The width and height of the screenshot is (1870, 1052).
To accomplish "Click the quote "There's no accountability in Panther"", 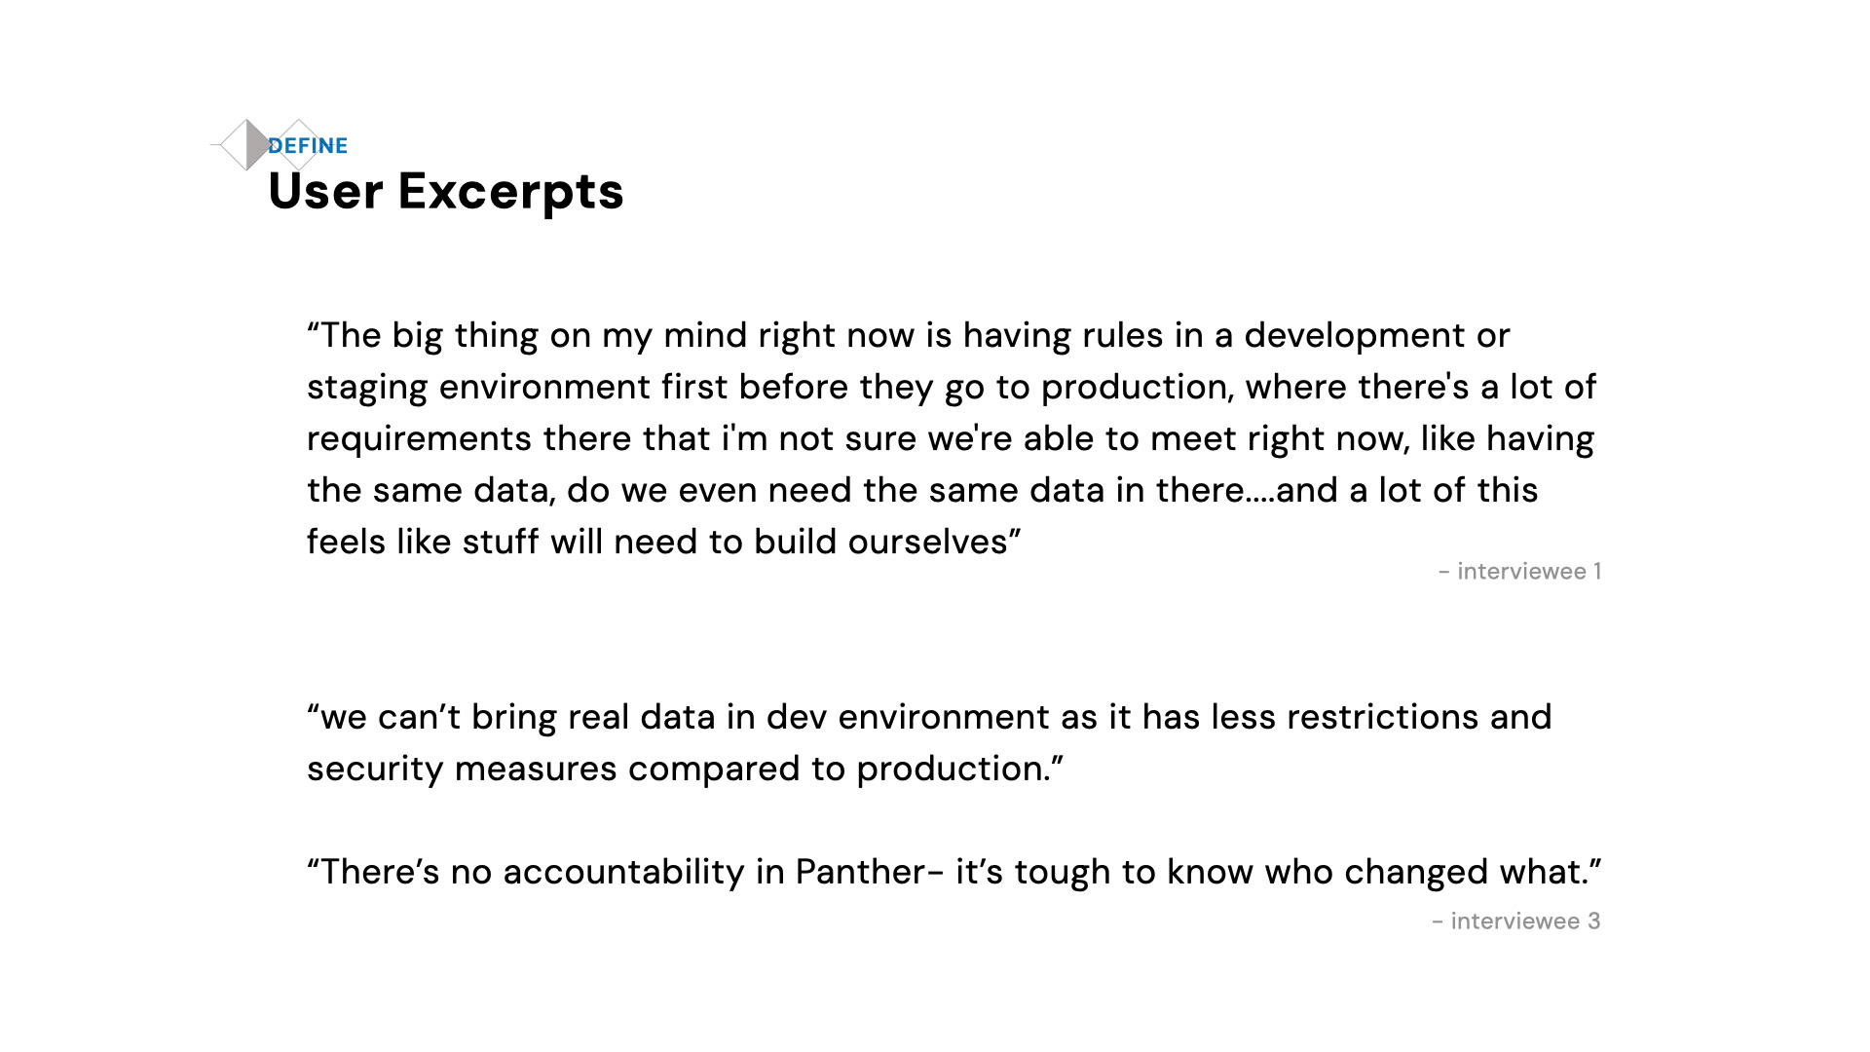I will click(x=954, y=873).
